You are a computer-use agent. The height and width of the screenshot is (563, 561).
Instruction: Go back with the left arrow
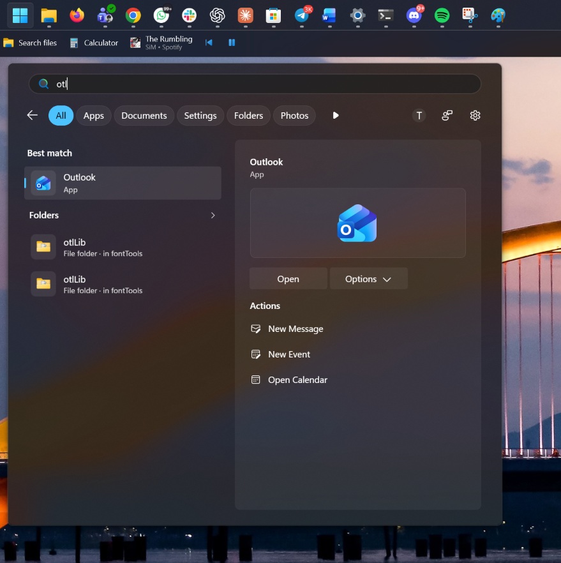coord(33,116)
